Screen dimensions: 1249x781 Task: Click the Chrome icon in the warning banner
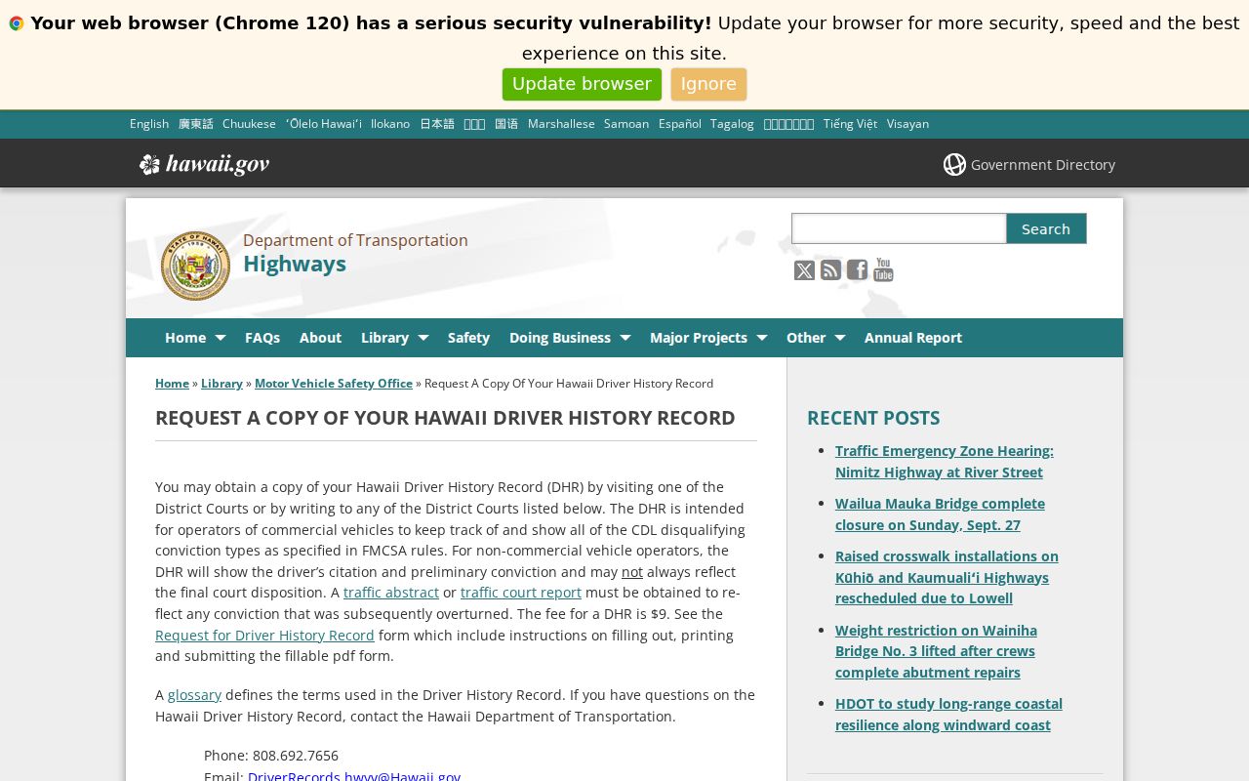[x=17, y=23]
